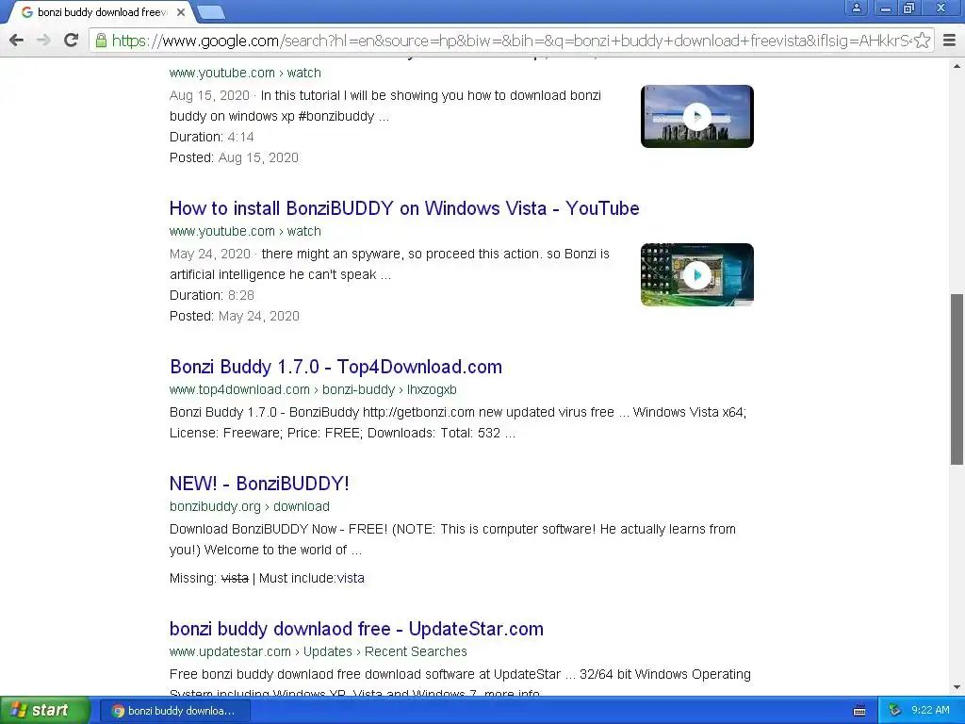This screenshot has width=965, height=724.
Task: Click the 9:22 AM taskbar clock
Action: (x=930, y=710)
